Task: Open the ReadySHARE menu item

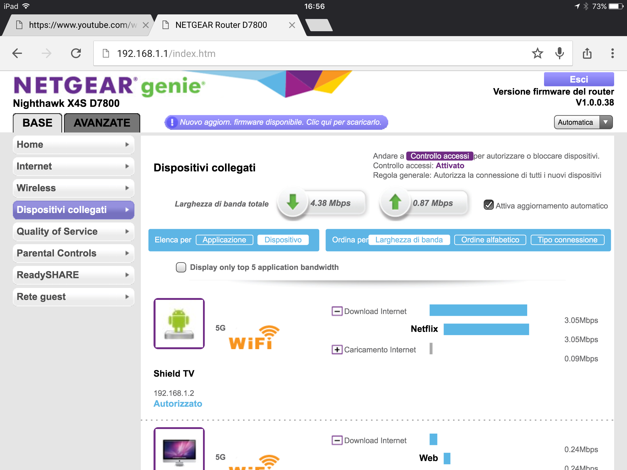Action: pos(73,275)
